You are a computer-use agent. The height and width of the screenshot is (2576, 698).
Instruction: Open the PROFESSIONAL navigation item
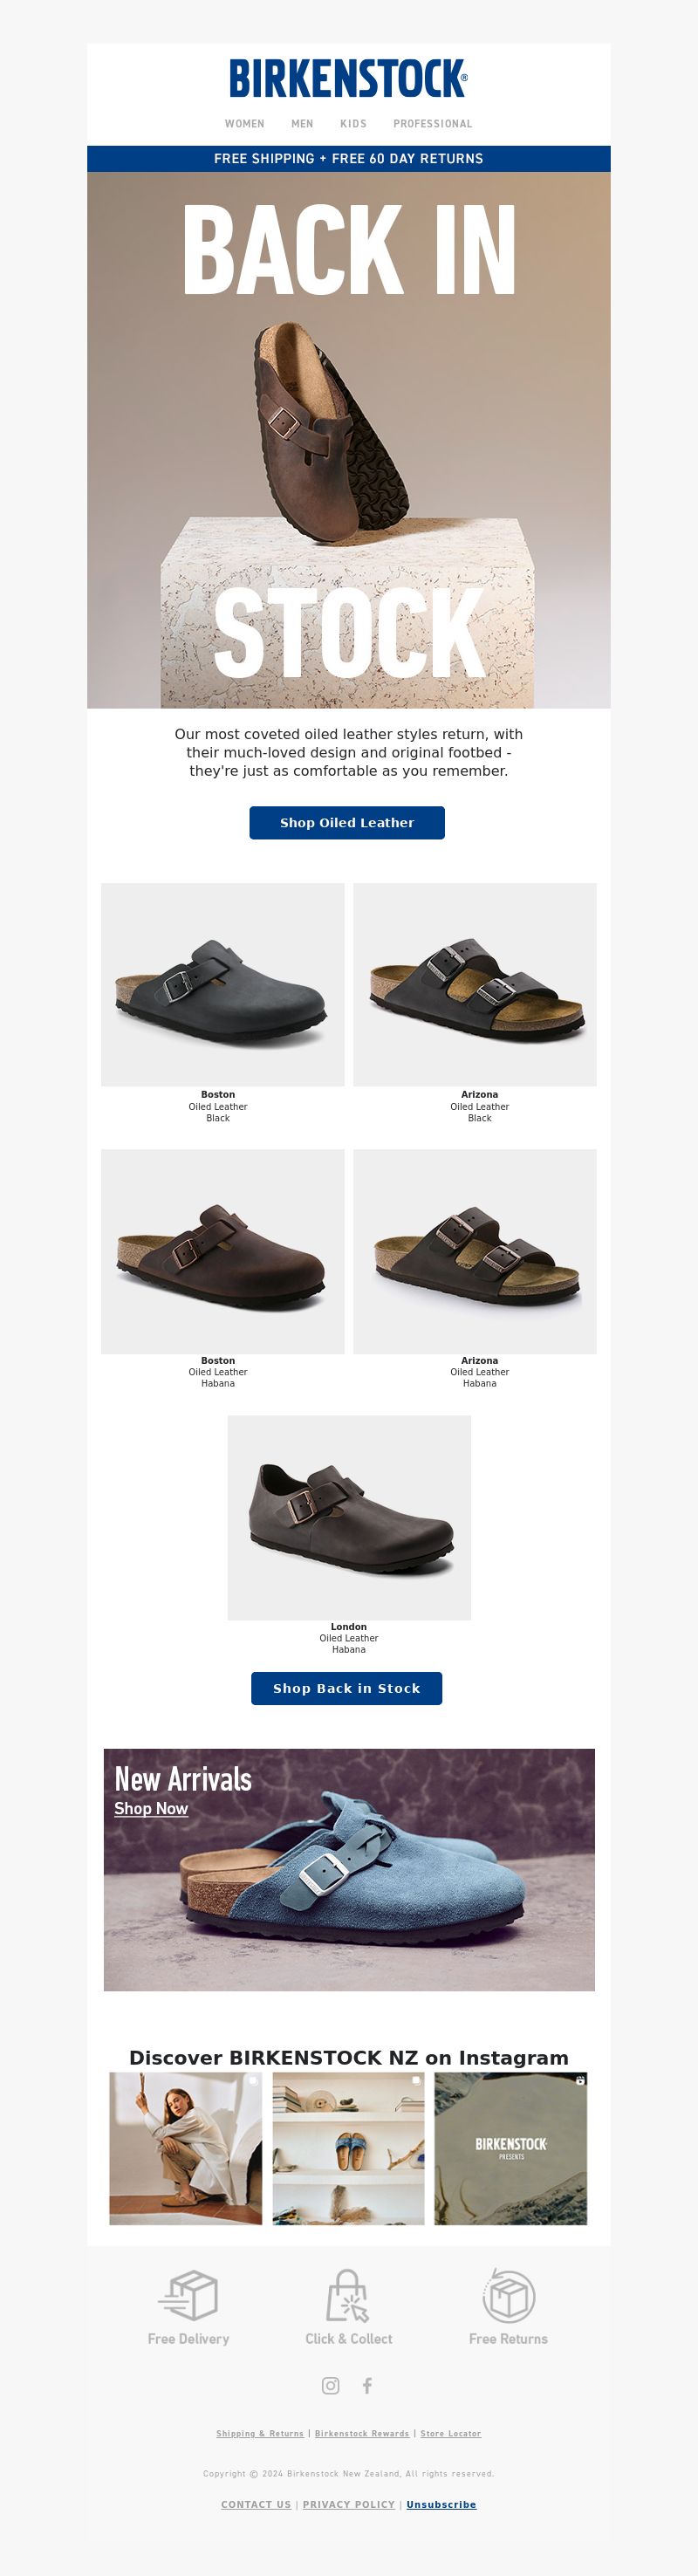pos(432,124)
